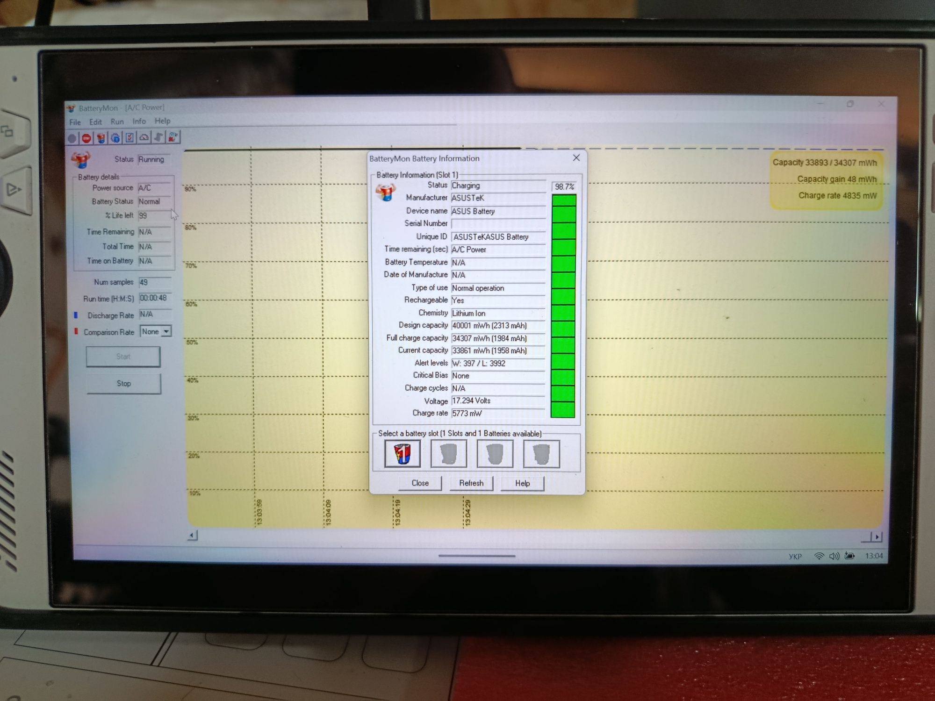Click the gauge meter toolbar icon
Viewport: 935px width, 701px height.
(144, 137)
